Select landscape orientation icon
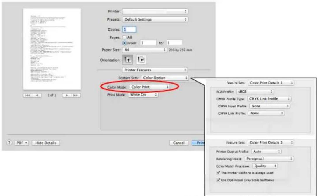This screenshot has height=196, width=317. tap(141, 60)
